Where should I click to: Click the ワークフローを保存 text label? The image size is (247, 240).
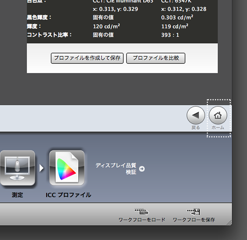[194, 219]
